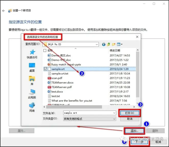Image resolution: width=169 pixels, height=147 pixels.
Task: Select the sample.srt.txt file icon
Action: pos(49,73)
